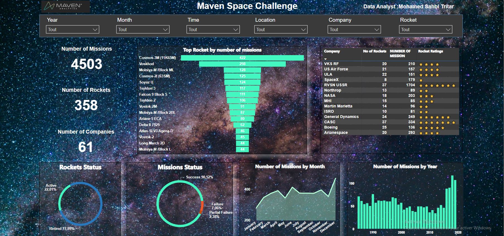Click the 2010 label on year axis

pyautogui.click(x=430, y=232)
